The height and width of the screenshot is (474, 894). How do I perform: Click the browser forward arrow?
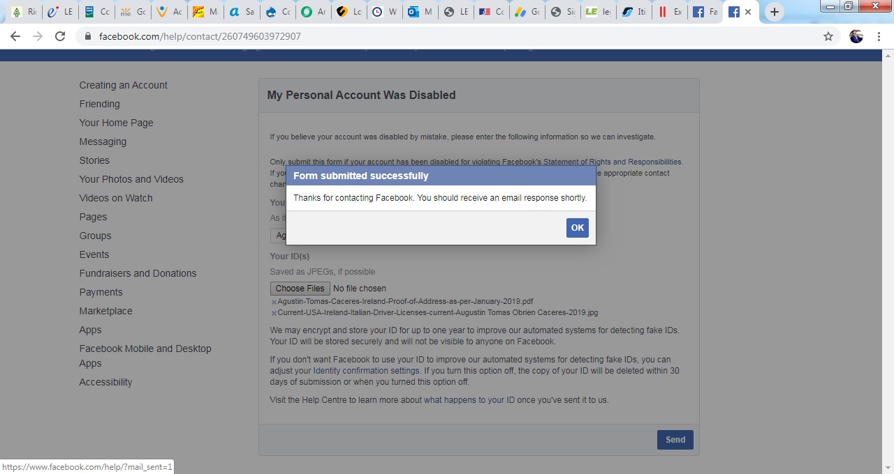pyautogui.click(x=38, y=36)
